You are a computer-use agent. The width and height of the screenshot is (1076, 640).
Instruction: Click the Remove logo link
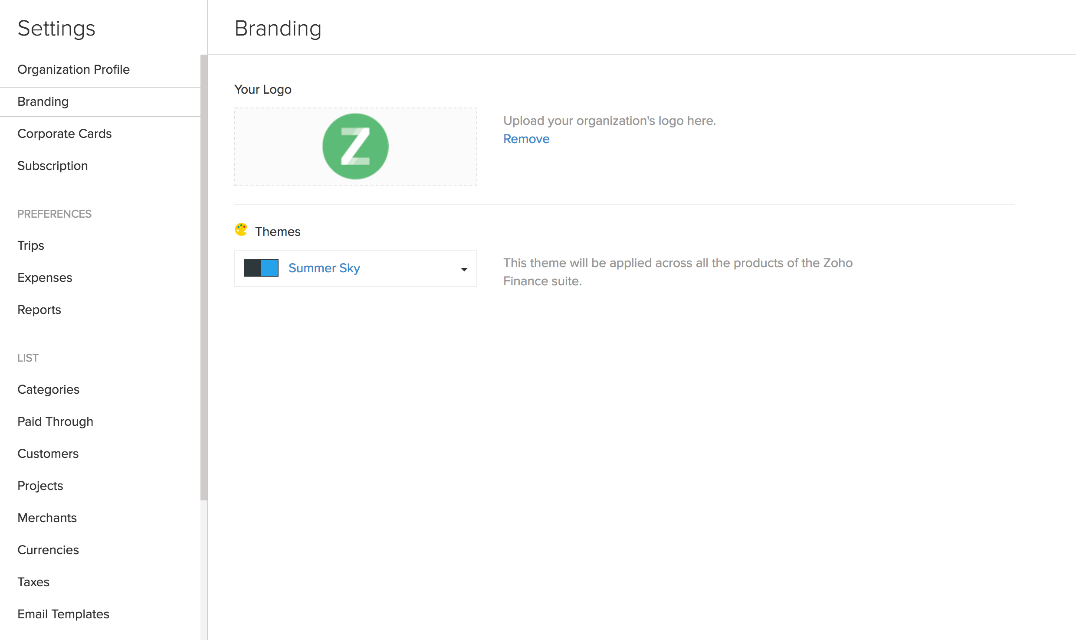tap(526, 139)
